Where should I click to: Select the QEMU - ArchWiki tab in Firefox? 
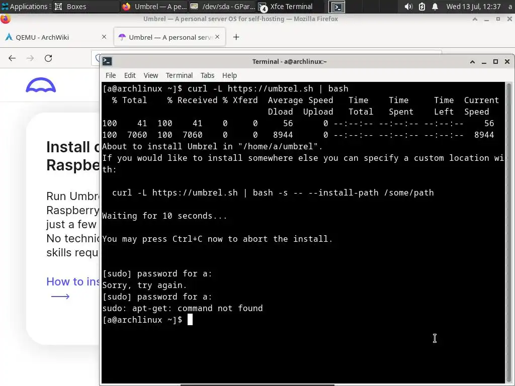click(x=56, y=37)
